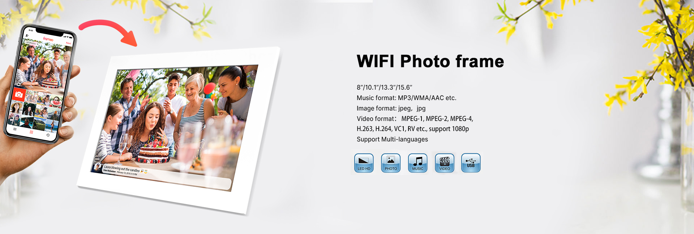
Task: Open the MUSIC feature icon
Action: tap(417, 163)
